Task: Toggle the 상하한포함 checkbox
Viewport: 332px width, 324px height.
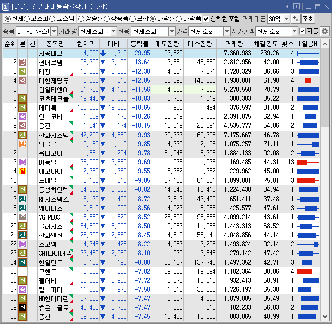Action: click(x=206, y=19)
